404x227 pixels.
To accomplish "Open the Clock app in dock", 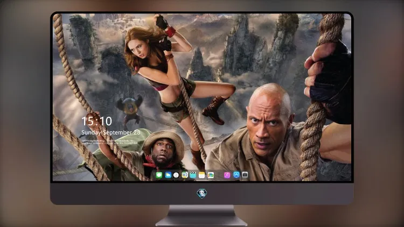I will (176, 175).
